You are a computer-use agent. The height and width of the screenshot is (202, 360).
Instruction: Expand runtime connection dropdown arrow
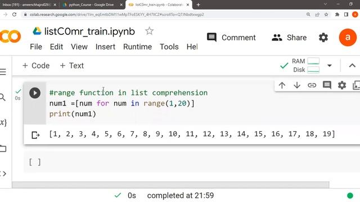coord(330,66)
